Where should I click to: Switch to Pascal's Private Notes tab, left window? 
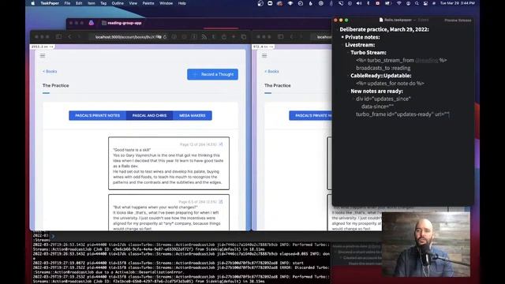point(98,115)
